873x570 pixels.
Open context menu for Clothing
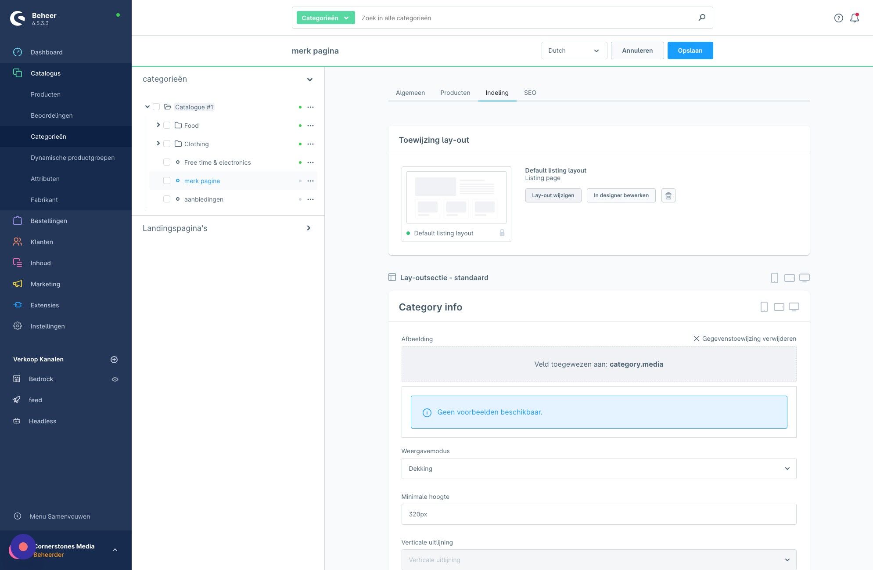(x=310, y=144)
